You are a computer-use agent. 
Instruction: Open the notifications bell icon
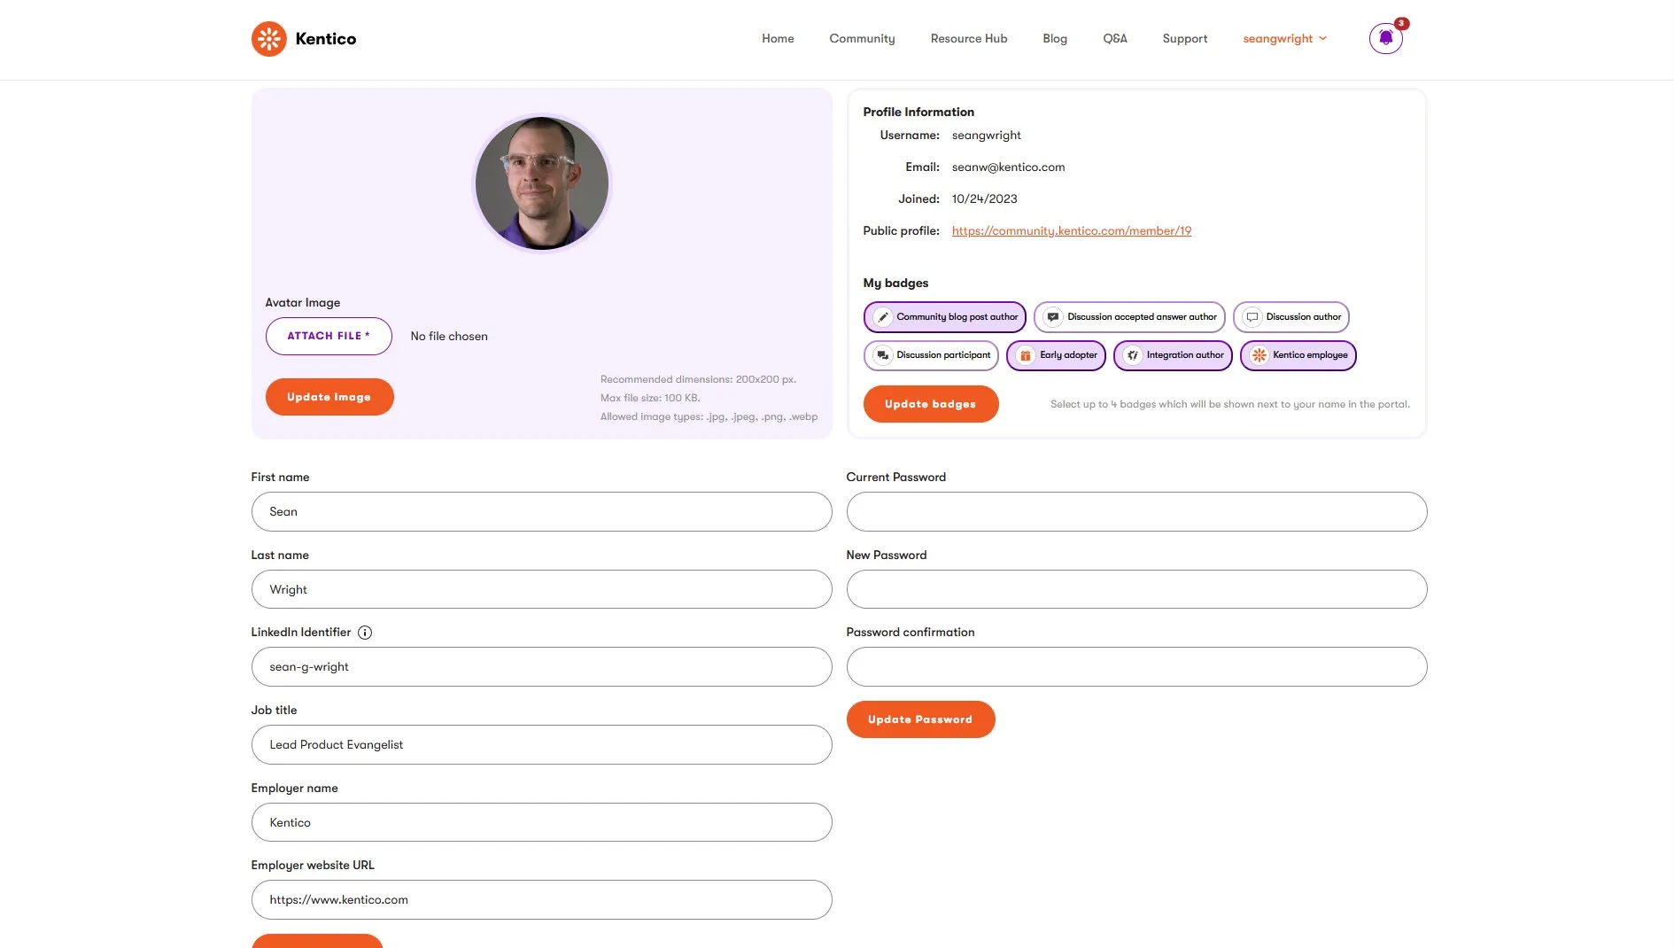point(1385,38)
